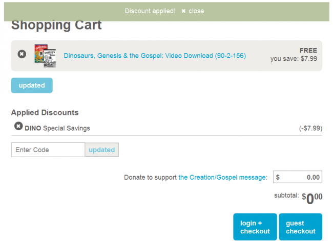Image resolution: width=333 pixels, height=243 pixels.
Task: Select the DINO Special Savings label
Action: [x=57, y=128]
